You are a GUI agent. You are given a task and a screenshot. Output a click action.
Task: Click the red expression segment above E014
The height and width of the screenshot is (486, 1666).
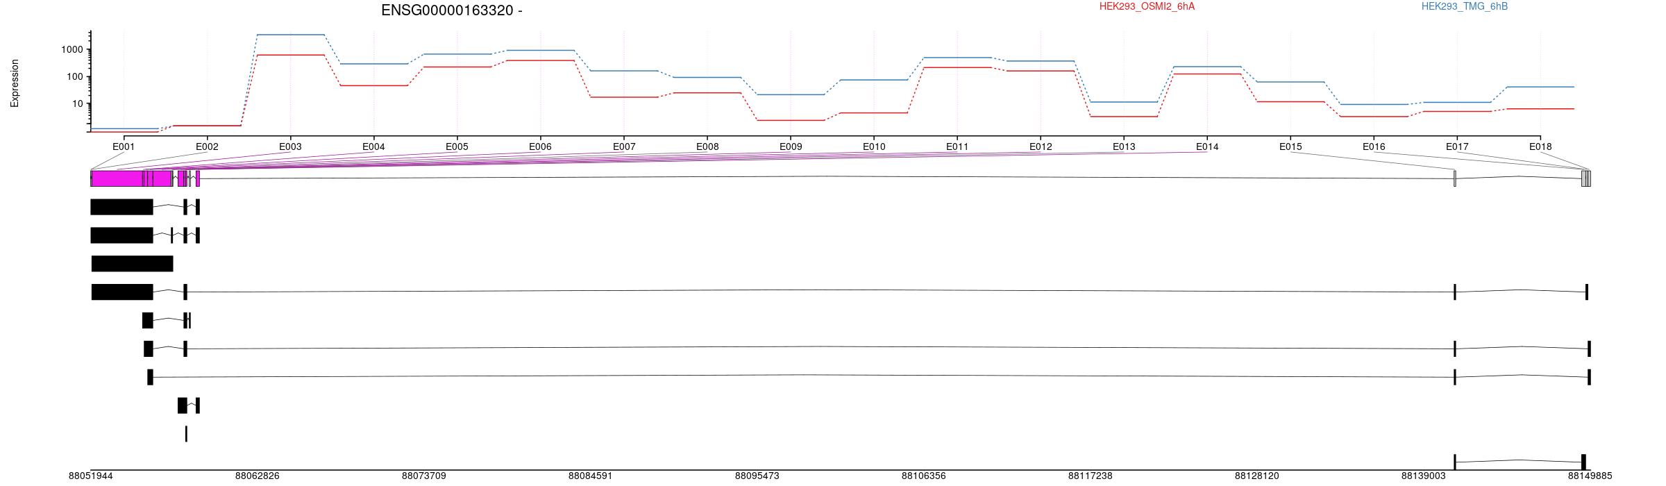(1207, 74)
